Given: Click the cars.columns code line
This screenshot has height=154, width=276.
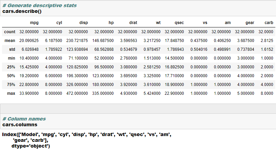Looking at the screenshot, I should (x=20, y=125).
